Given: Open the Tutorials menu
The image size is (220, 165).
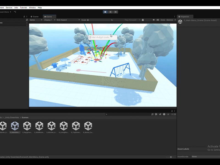Looking at the screenshot, I should (x=23, y=8).
